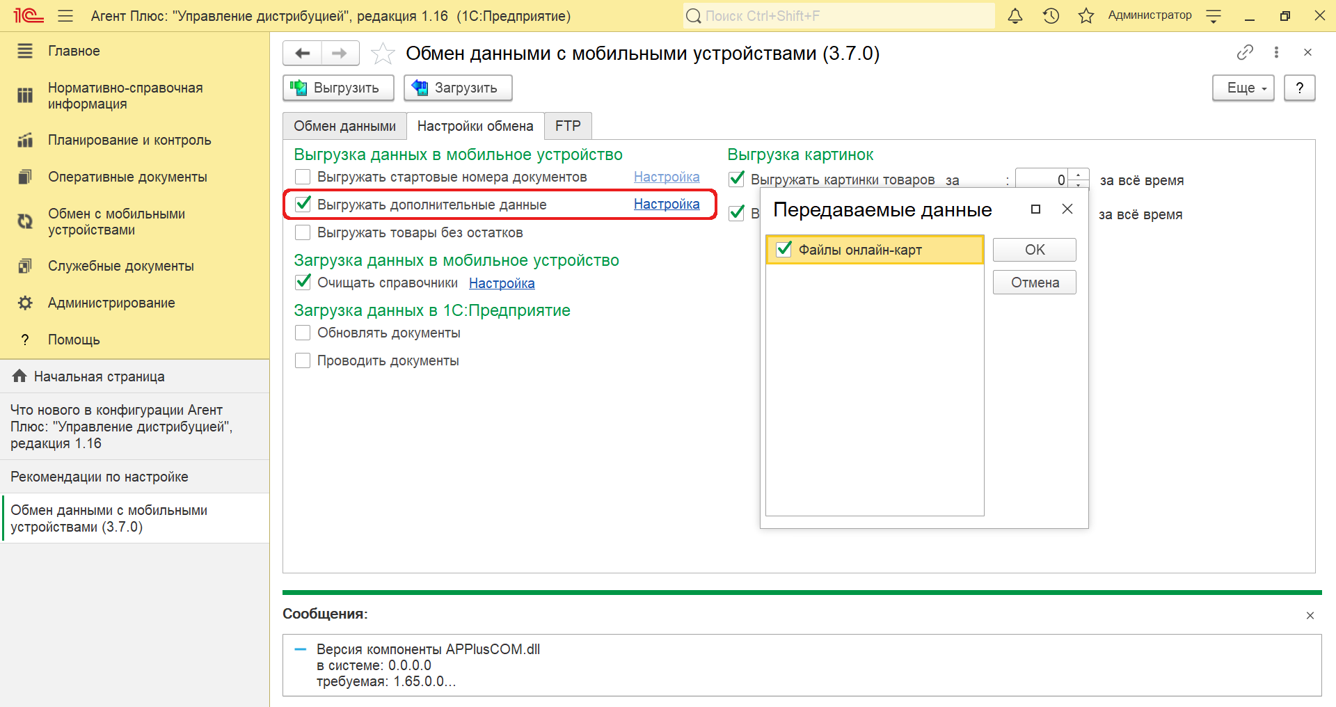Close the Передаваемые данные dialog
This screenshot has height=707, width=1336.
[x=1067, y=209]
